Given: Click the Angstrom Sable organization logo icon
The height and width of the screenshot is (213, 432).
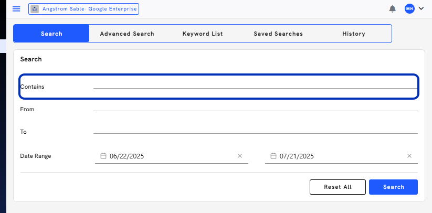Looking at the screenshot, I should tap(35, 9).
